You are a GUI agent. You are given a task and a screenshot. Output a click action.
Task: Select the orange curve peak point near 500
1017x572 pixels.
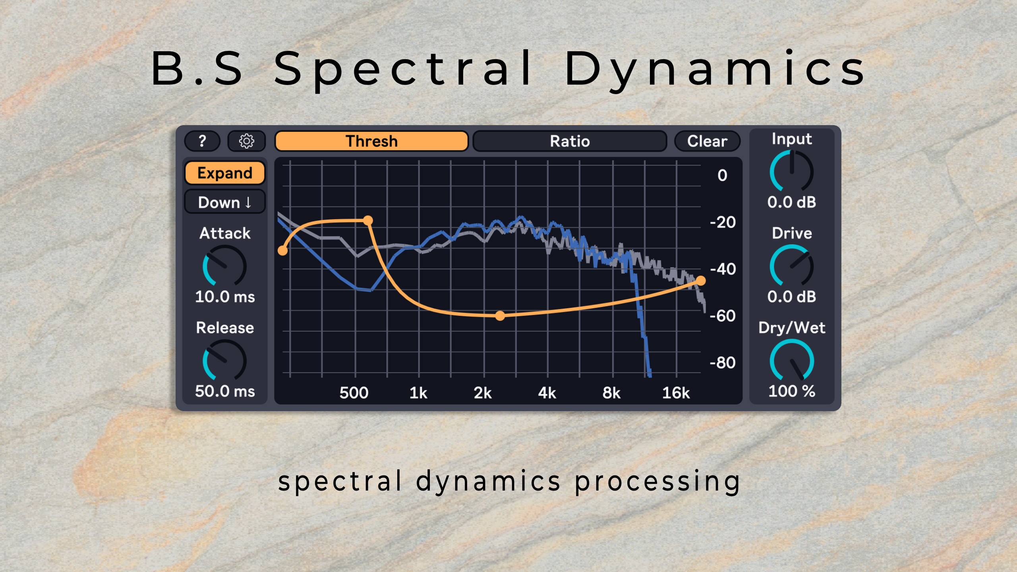[368, 220]
